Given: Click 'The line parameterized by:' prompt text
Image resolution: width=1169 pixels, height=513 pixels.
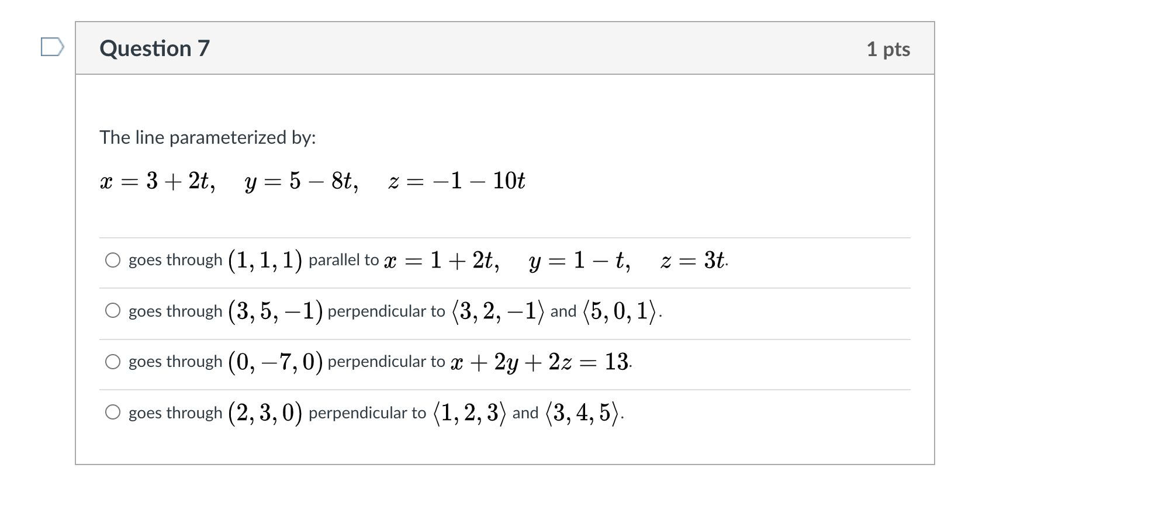Looking at the screenshot, I should (x=207, y=137).
